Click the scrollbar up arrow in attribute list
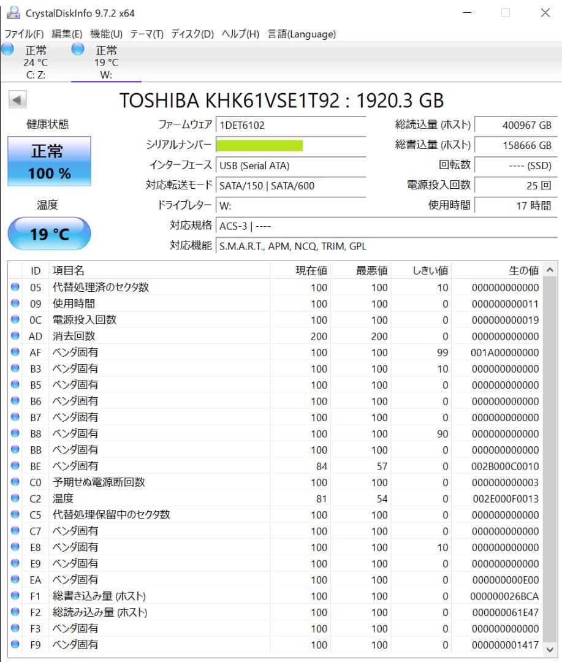The width and height of the screenshot is (562, 662). pyautogui.click(x=551, y=269)
